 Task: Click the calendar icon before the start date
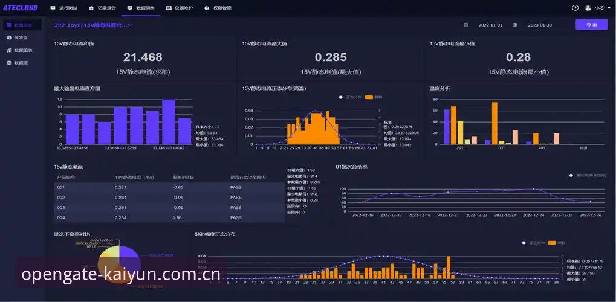click(x=466, y=25)
